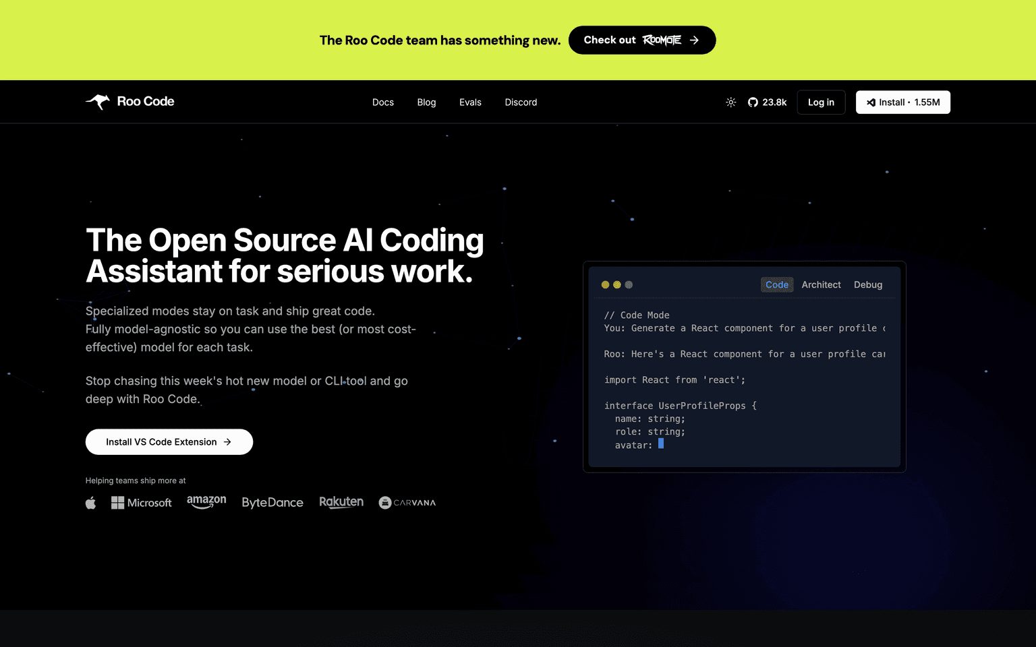Click the Rakuten logo
Image resolution: width=1036 pixels, height=647 pixels.
pos(341,502)
